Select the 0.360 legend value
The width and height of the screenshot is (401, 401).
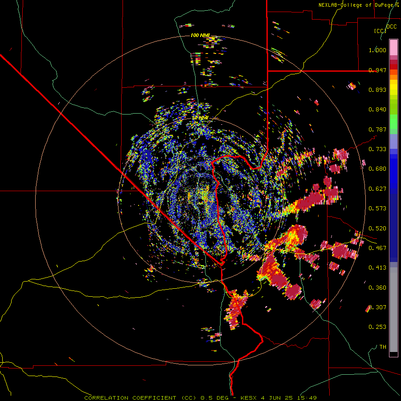[x=377, y=288]
